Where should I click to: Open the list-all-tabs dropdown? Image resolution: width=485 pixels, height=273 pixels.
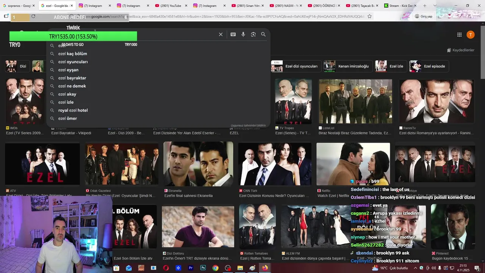point(435,6)
